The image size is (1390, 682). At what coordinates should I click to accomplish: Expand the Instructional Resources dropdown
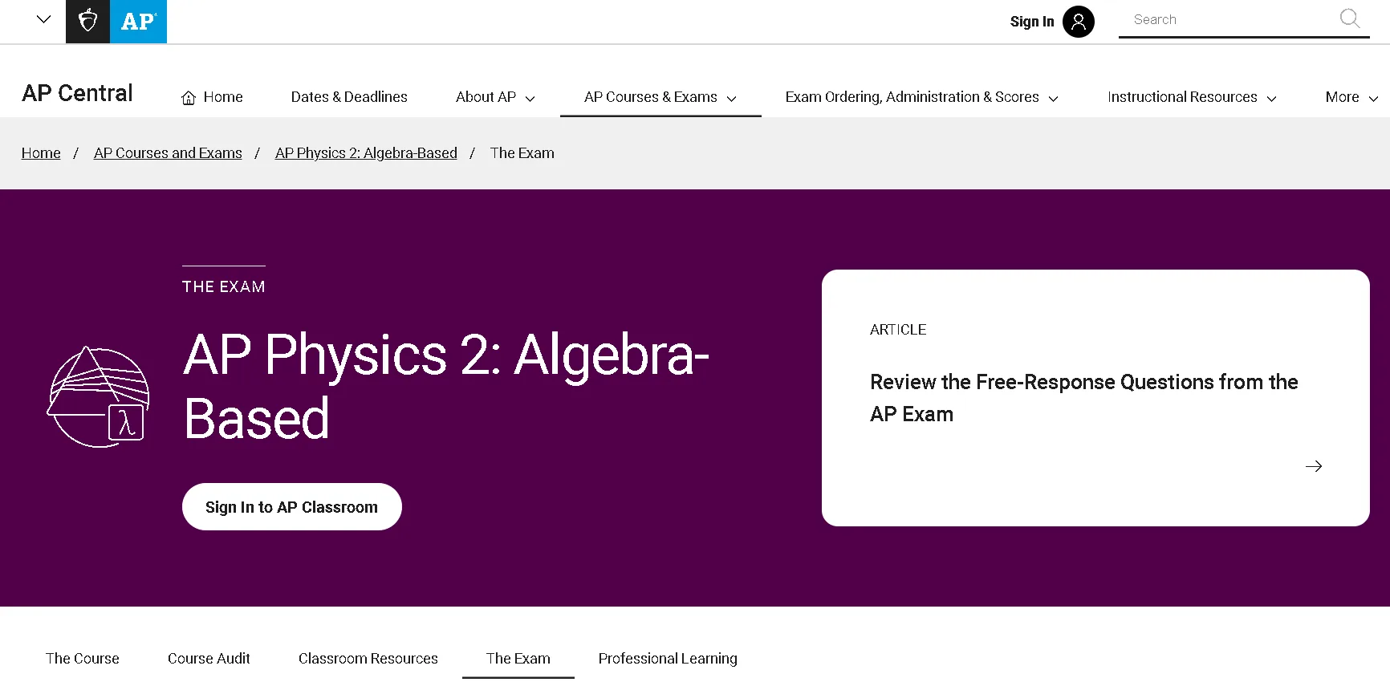pos(1191,97)
